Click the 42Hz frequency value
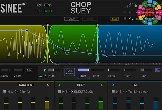Viewport: 162px width, 110px height. (x=42, y=76)
